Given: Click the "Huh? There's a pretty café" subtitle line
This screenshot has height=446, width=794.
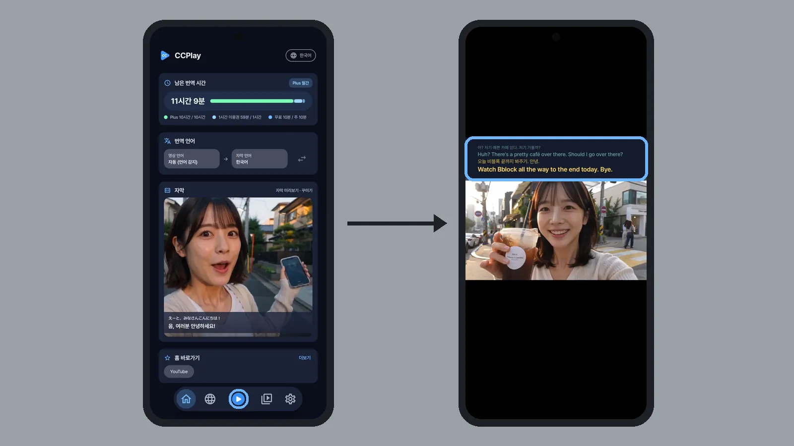Looking at the screenshot, I should 550,155.
